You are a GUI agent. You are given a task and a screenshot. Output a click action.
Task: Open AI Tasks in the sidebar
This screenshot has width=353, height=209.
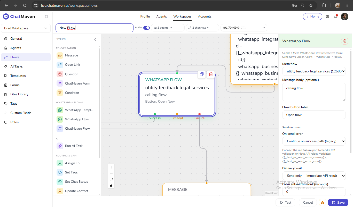[x=26, y=66]
